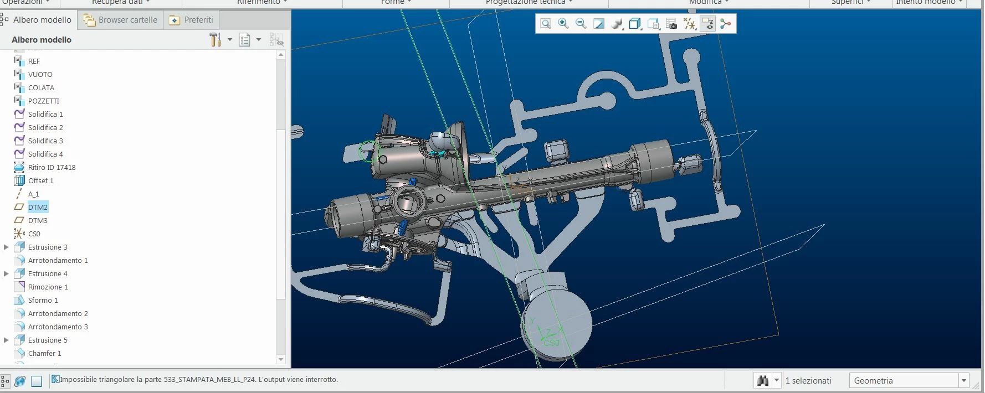Click the Refit view icon
The image size is (985, 393).
546,23
